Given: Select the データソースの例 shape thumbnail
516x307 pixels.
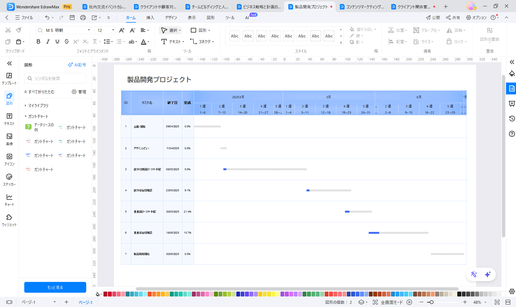Looking at the screenshot, I should (40, 127).
